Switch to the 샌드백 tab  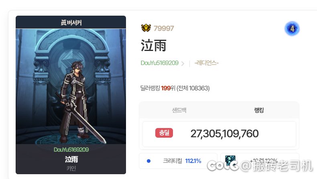coord(179,110)
